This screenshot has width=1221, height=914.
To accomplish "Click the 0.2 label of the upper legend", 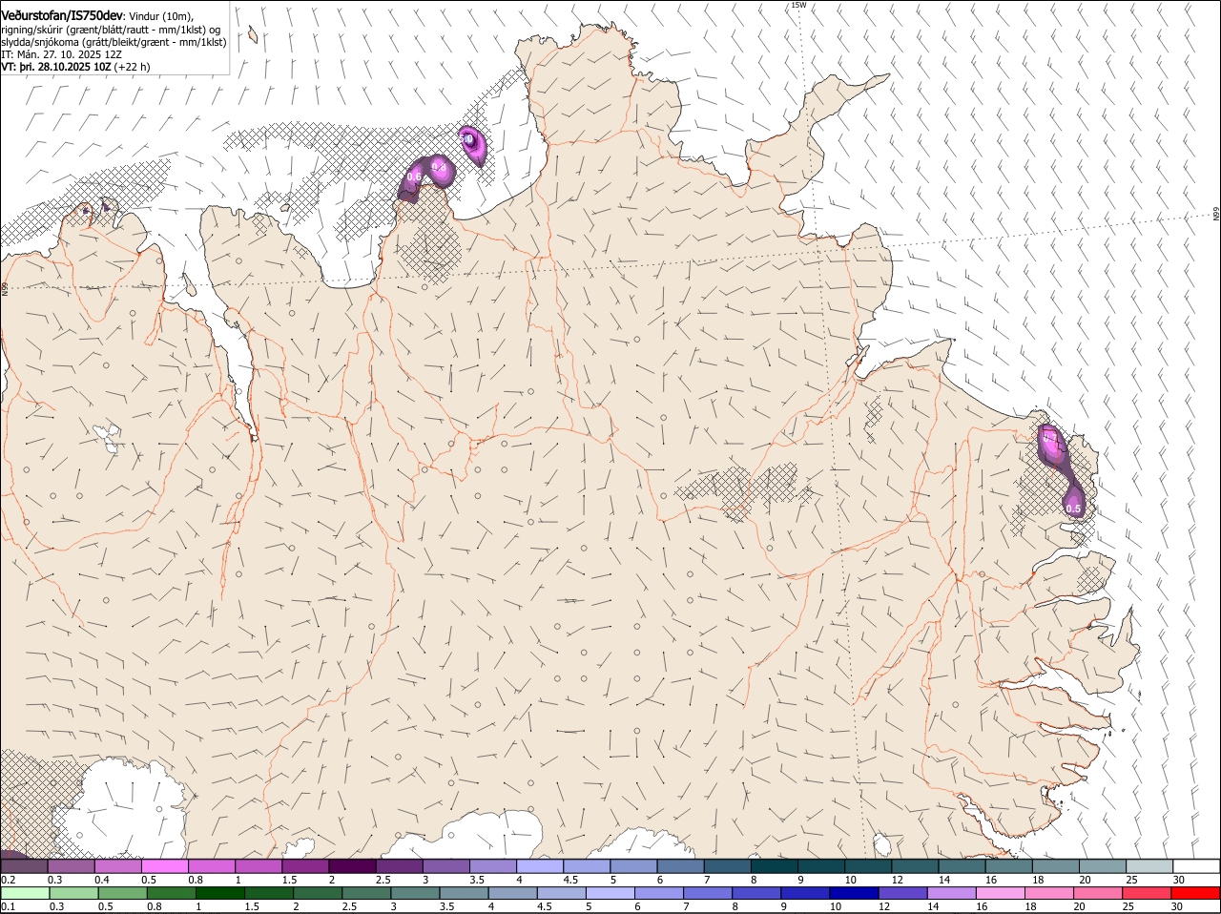I will point(8,879).
